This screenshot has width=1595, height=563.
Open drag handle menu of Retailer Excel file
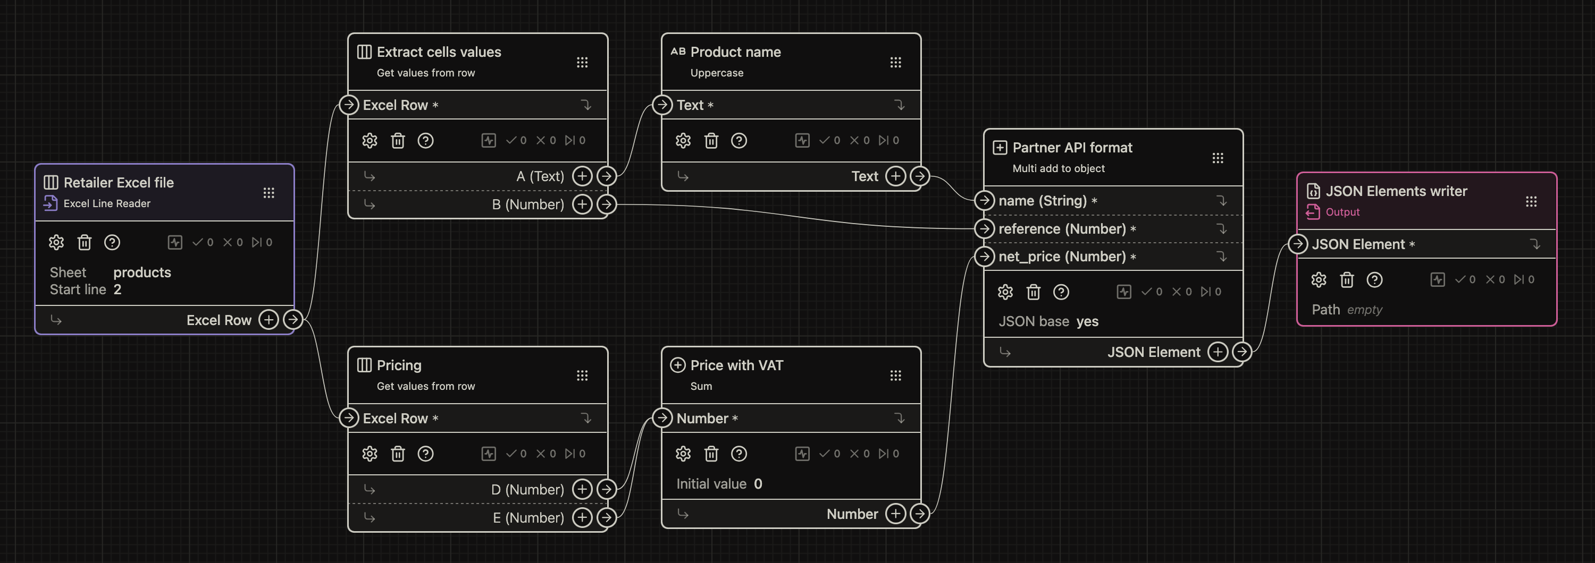pos(268,193)
